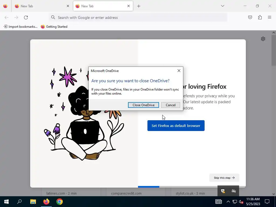Open new tab personalize gear icon
Image resolution: width=276 pixels, height=207 pixels.
pos(263,39)
